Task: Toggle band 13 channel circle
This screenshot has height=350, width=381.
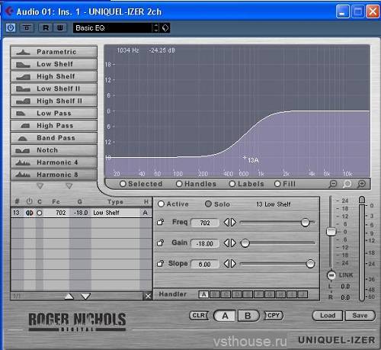Action: pyautogui.click(x=40, y=213)
